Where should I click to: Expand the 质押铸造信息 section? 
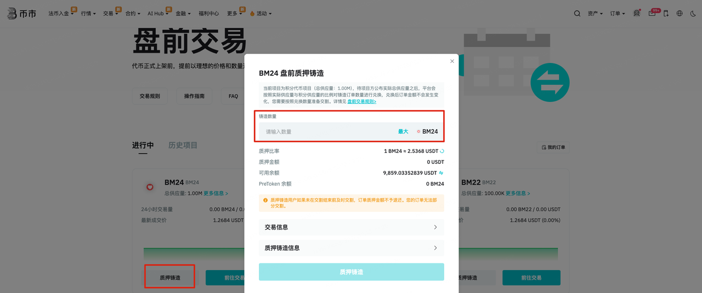click(x=351, y=248)
